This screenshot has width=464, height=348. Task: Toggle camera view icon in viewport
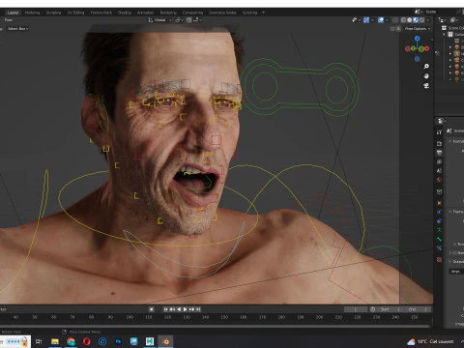(426, 86)
